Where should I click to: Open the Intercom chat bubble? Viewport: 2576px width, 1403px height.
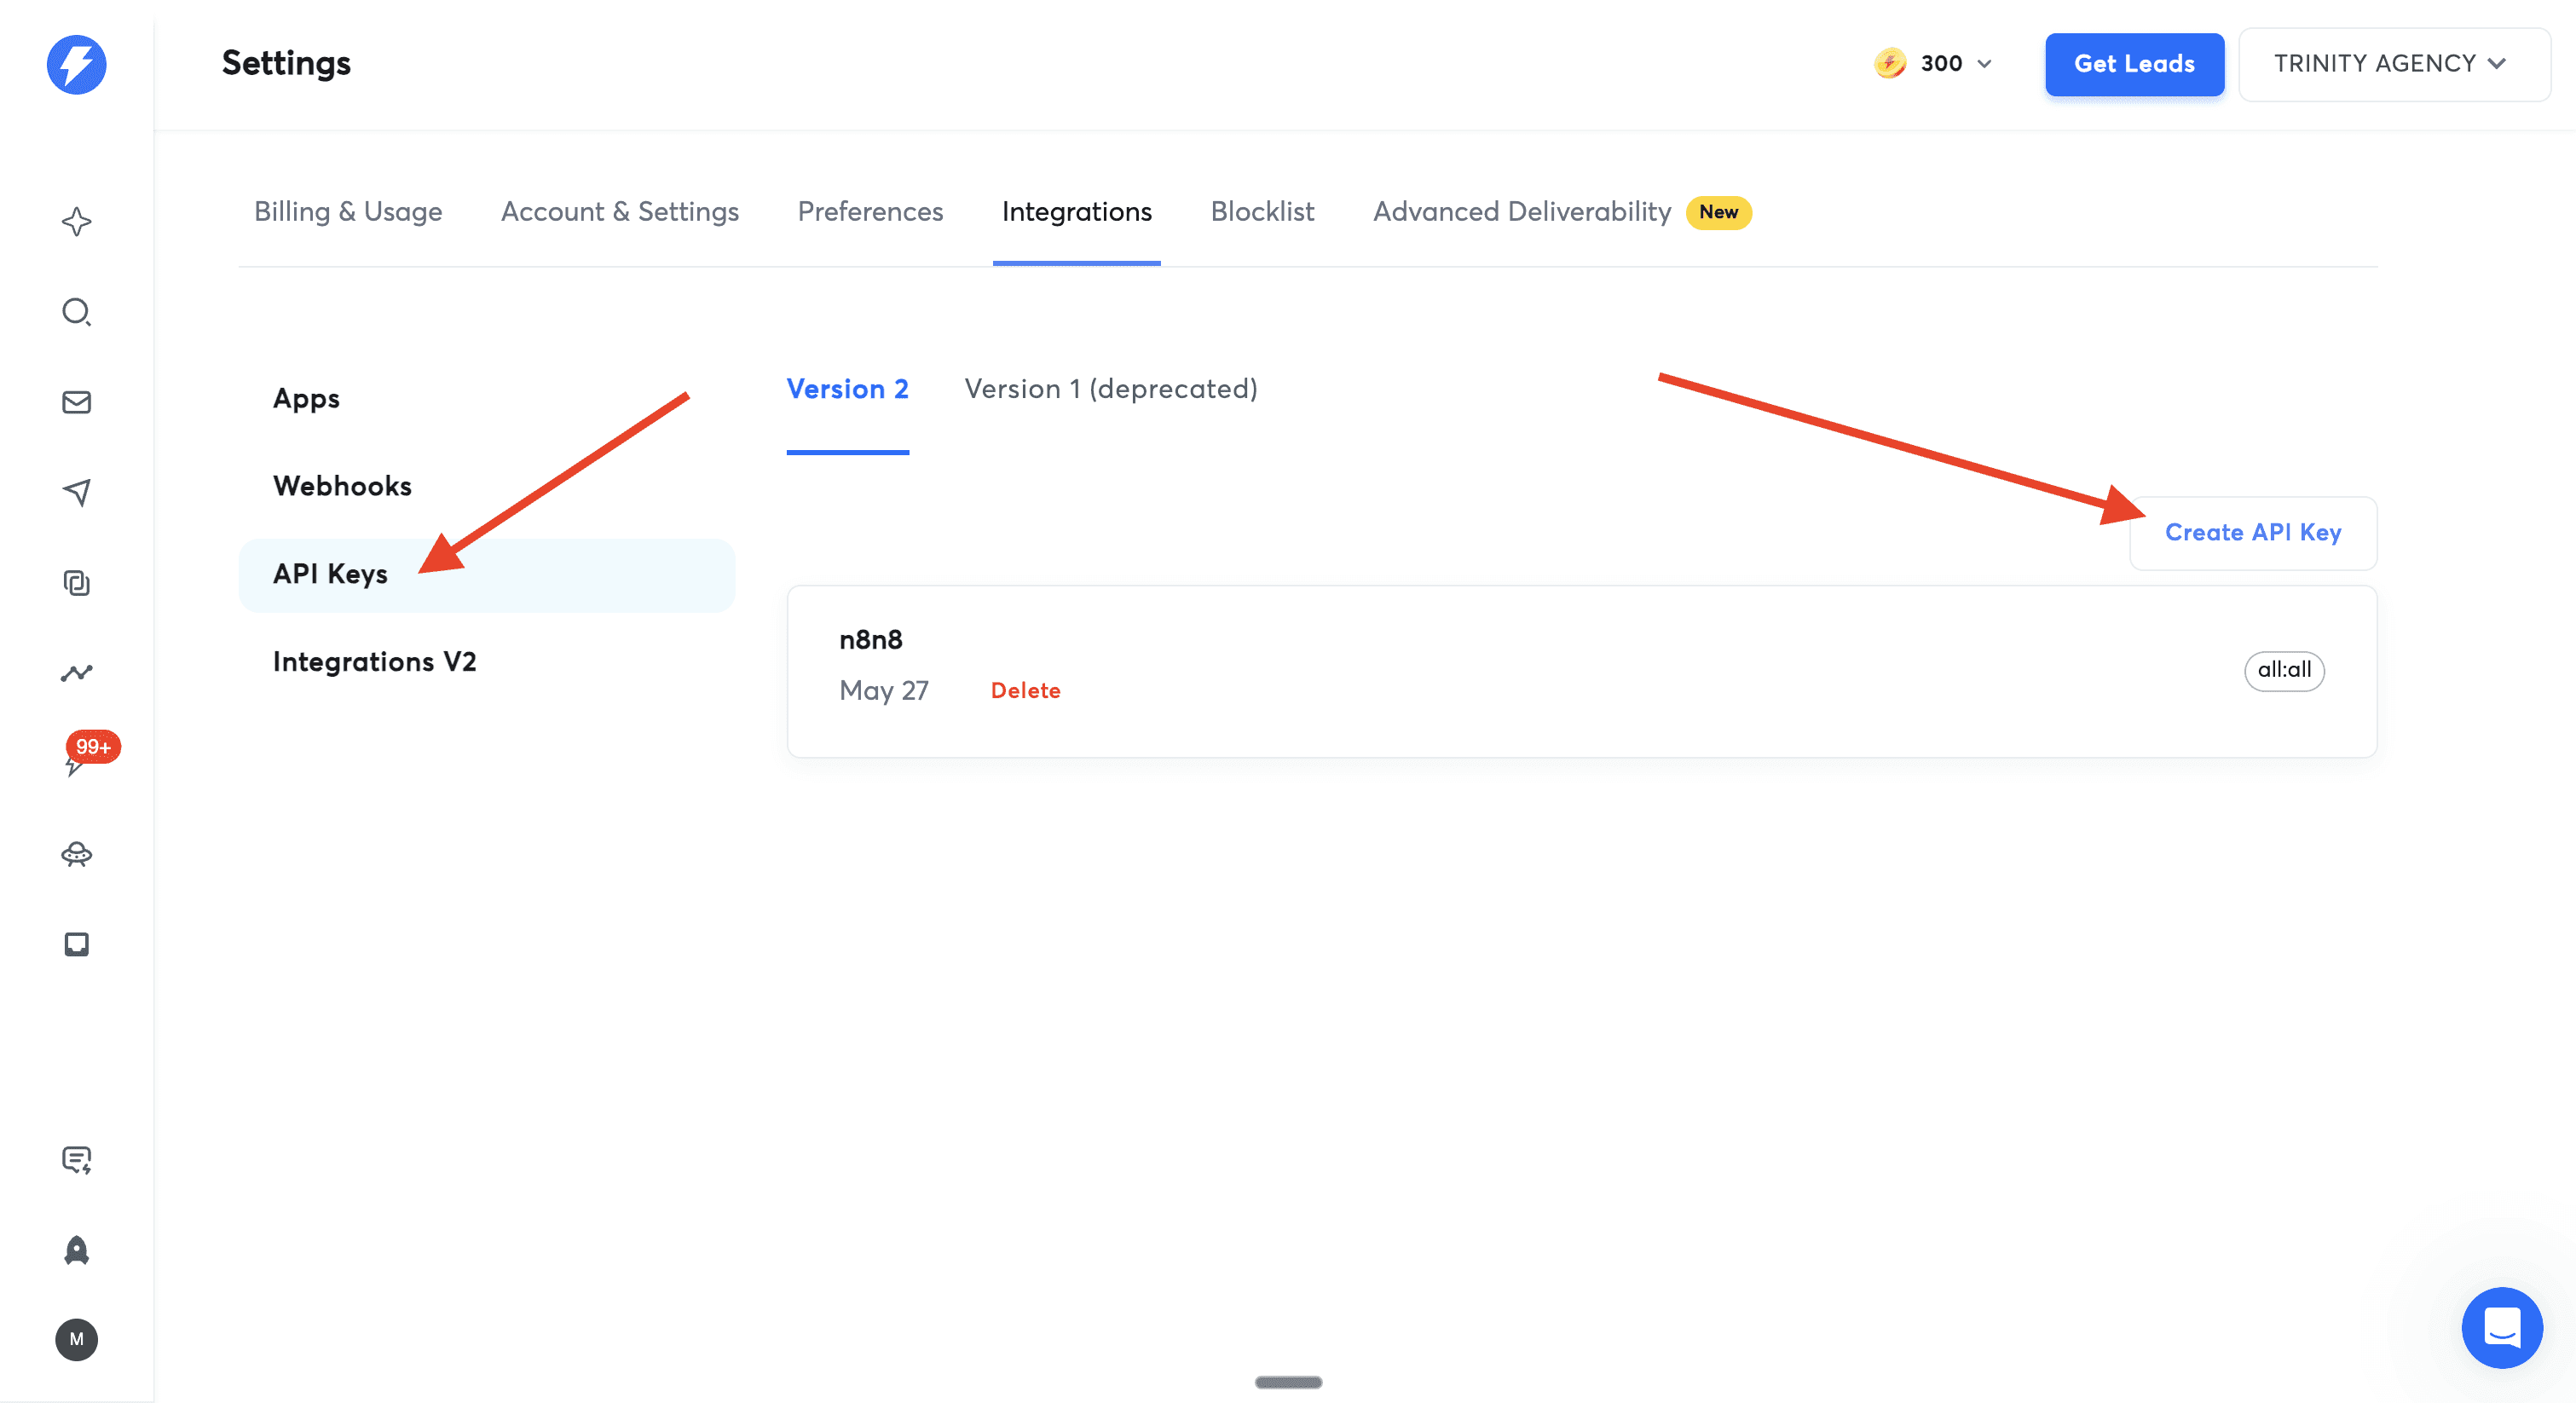(2501, 1327)
